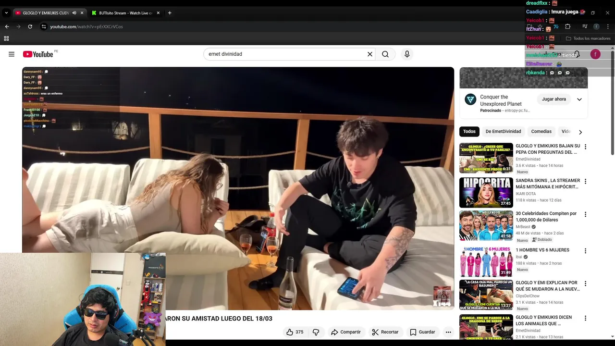Open the browser tab search dropdown

pyautogui.click(x=6, y=13)
